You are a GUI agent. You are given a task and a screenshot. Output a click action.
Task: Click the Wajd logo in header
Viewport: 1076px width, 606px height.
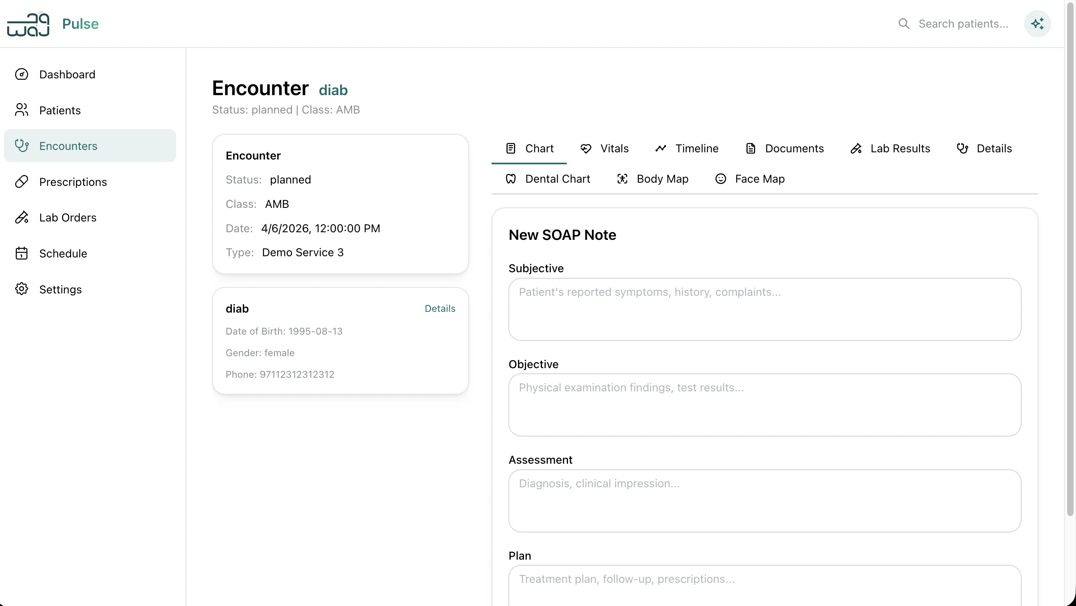click(28, 24)
